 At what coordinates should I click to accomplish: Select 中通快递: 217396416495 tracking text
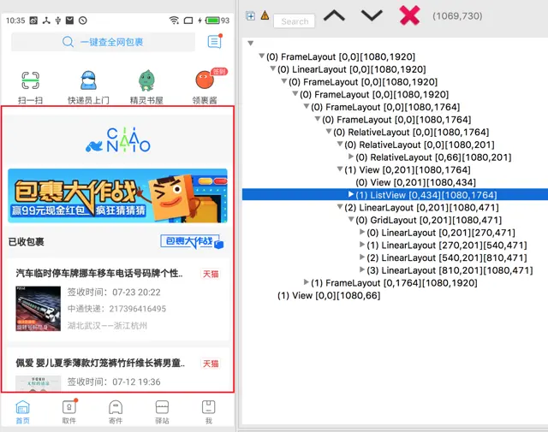click(116, 309)
